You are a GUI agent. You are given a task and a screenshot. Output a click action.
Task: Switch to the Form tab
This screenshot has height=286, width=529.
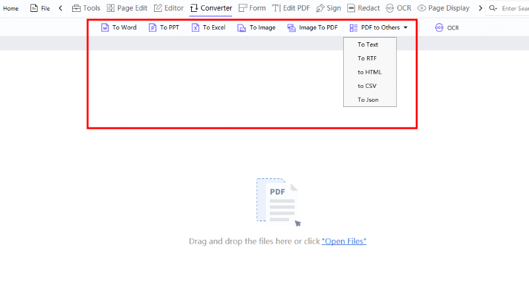click(x=252, y=8)
